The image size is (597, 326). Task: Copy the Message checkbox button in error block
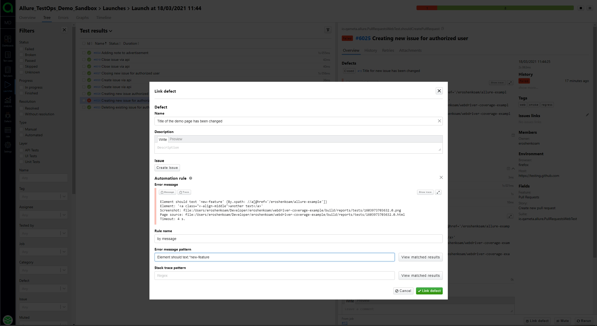click(x=167, y=192)
